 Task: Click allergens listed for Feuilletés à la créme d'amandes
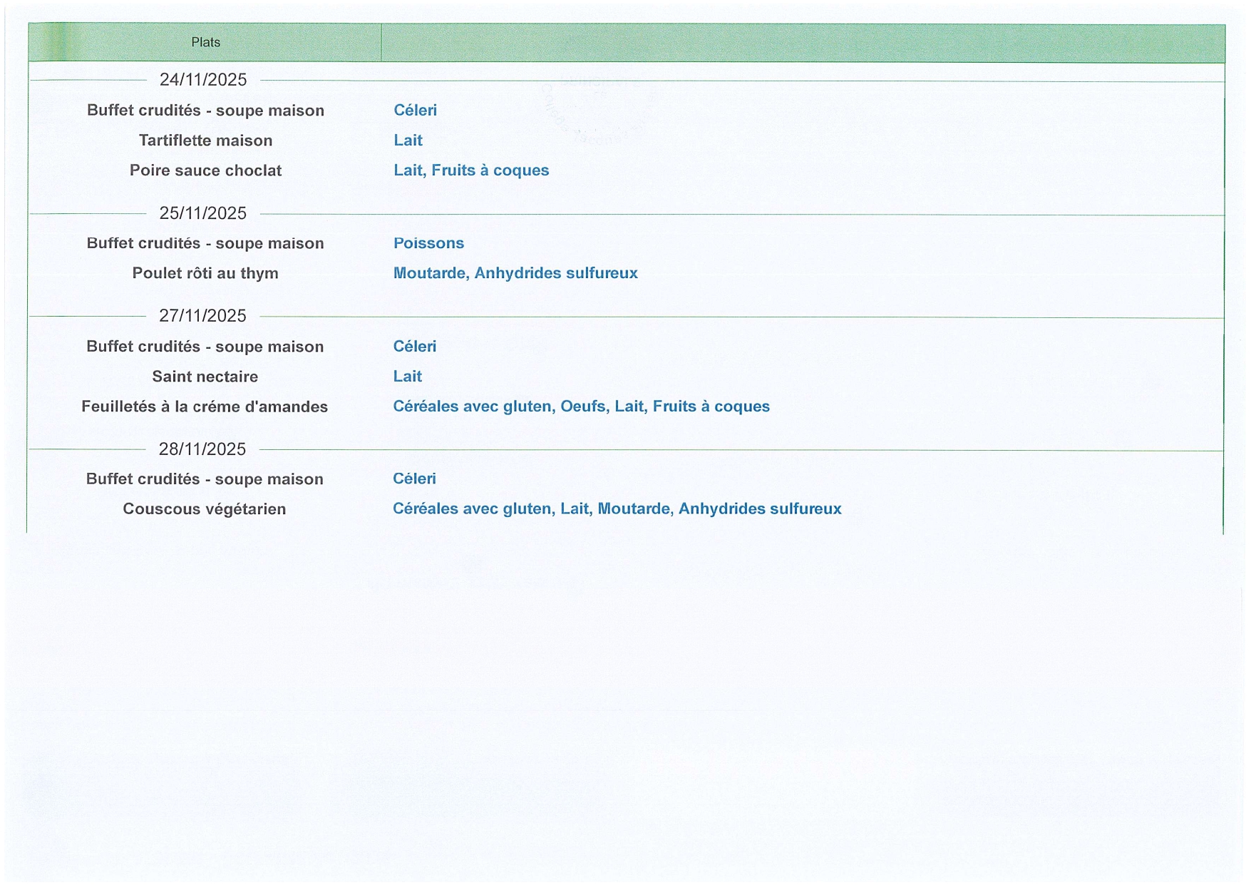(581, 406)
